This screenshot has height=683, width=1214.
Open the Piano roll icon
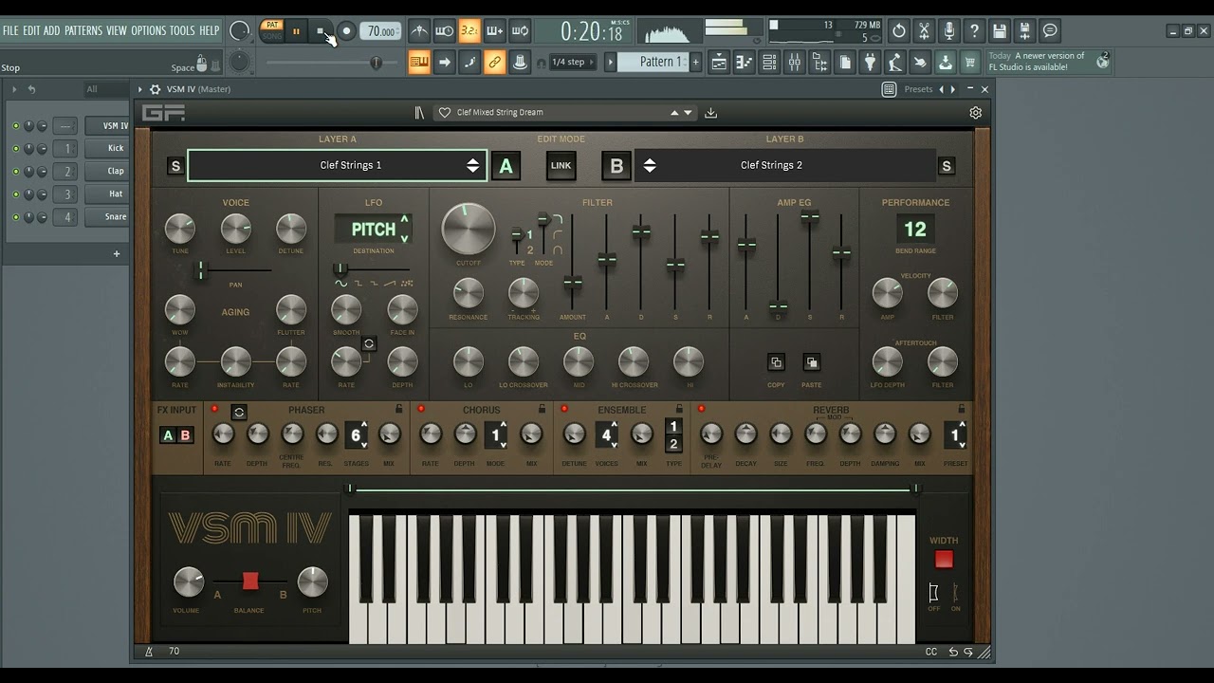745,63
